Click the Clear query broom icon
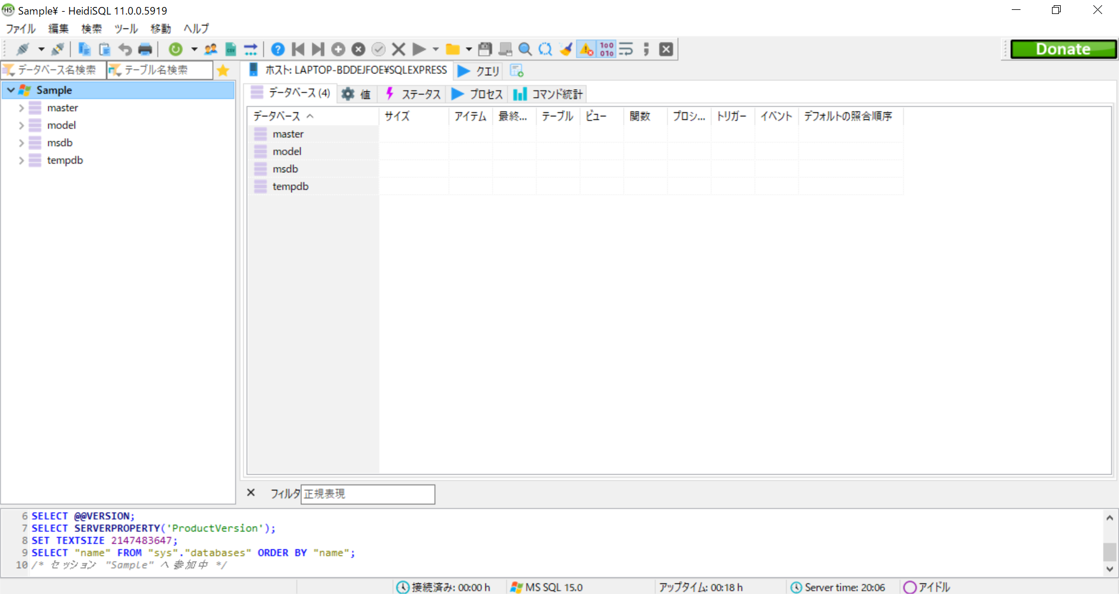The image size is (1119, 594). [565, 49]
